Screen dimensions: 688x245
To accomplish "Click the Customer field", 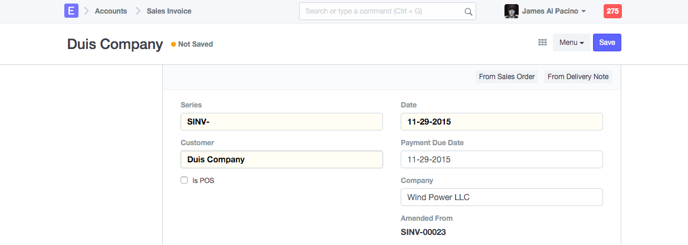I will pos(281,159).
